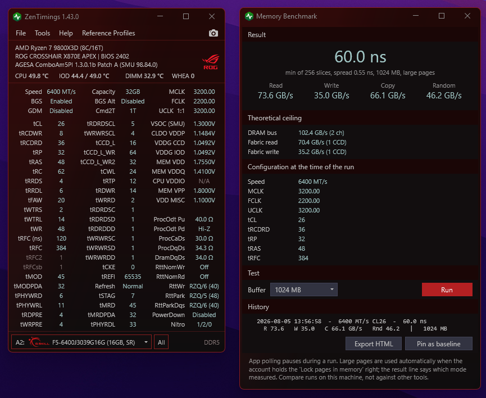Minimize the ZenTimings window

click(x=160, y=16)
